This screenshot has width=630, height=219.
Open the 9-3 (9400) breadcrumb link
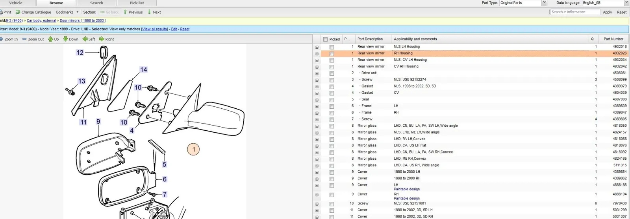[x=14, y=20]
